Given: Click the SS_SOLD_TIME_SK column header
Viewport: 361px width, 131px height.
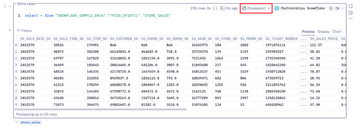Looking at the screenshot, I should pos(68,39).
